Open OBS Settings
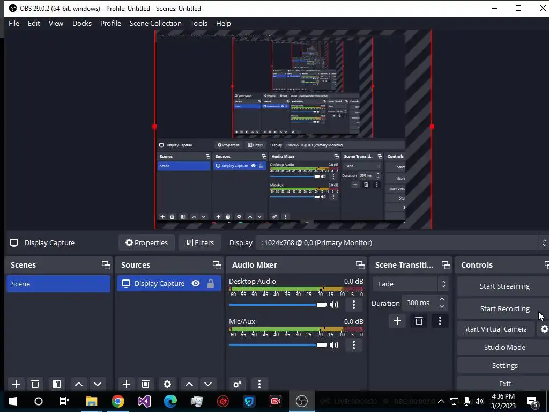The width and height of the screenshot is (549, 412). click(x=504, y=365)
